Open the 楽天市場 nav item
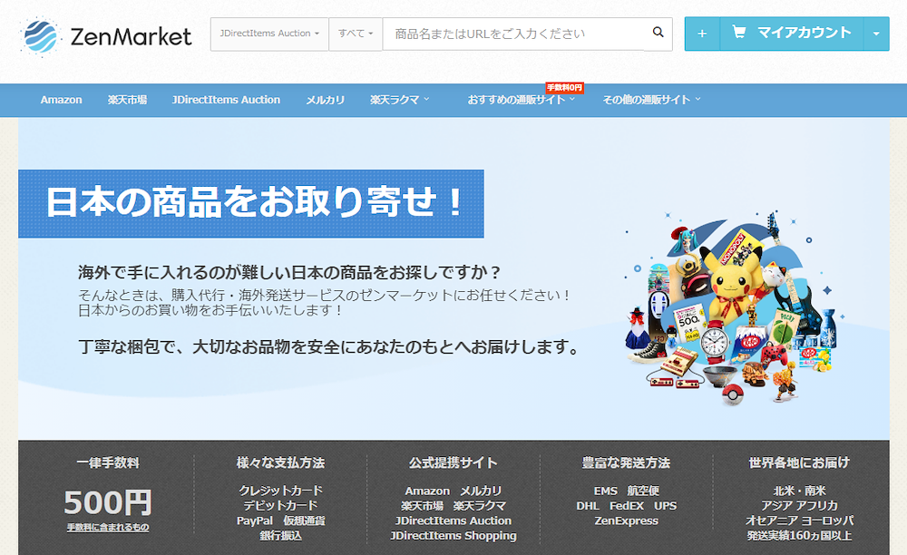The image size is (907, 555). point(127,100)
